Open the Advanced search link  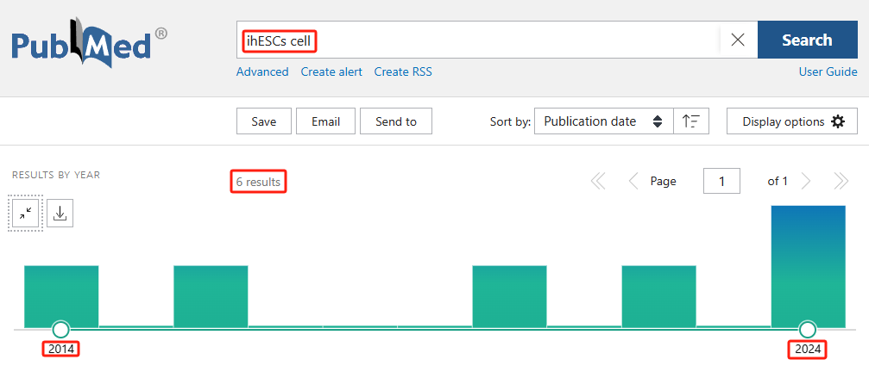(x=262, y=71)
